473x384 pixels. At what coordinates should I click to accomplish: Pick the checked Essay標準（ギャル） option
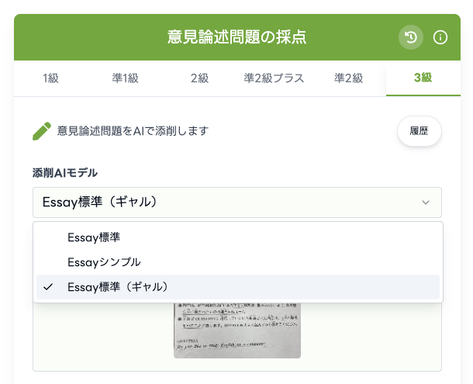pos(118,286)
